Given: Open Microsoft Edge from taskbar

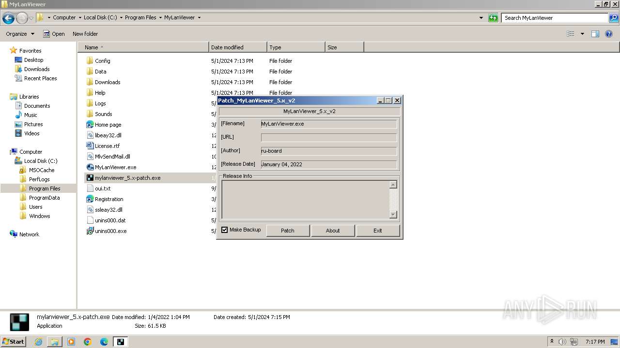Looking at the screenshot, I should pyautogui.click(x=104, y=342).
